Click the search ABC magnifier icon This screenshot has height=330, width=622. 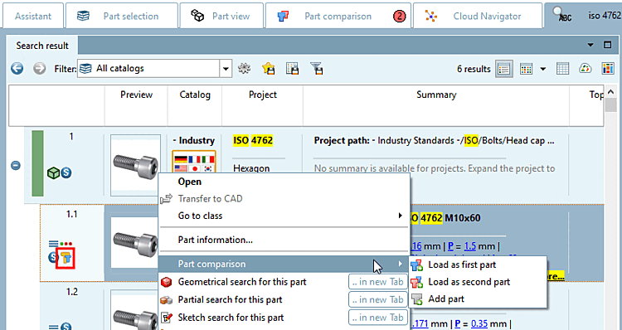pos(562,15)
